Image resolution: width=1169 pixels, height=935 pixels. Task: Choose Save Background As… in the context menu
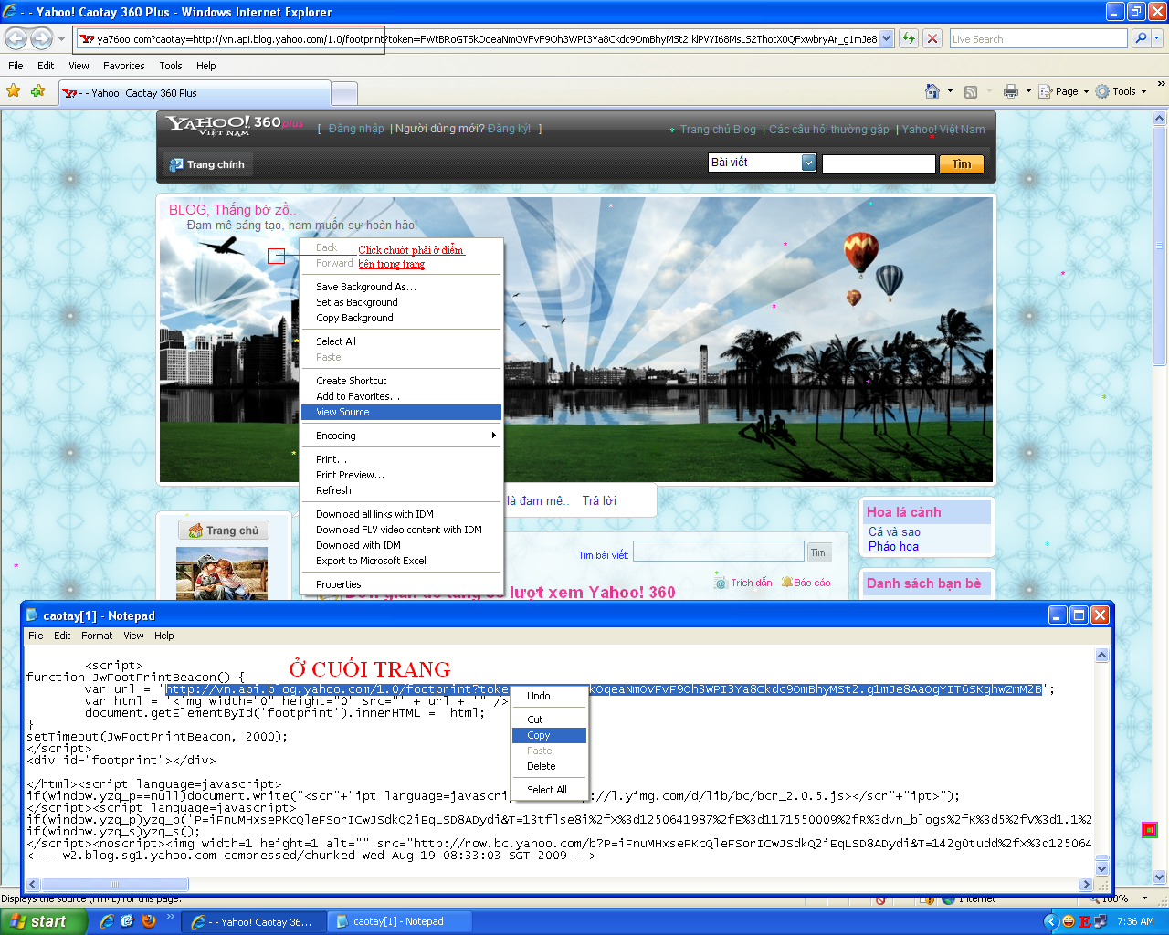coord(402,287)
